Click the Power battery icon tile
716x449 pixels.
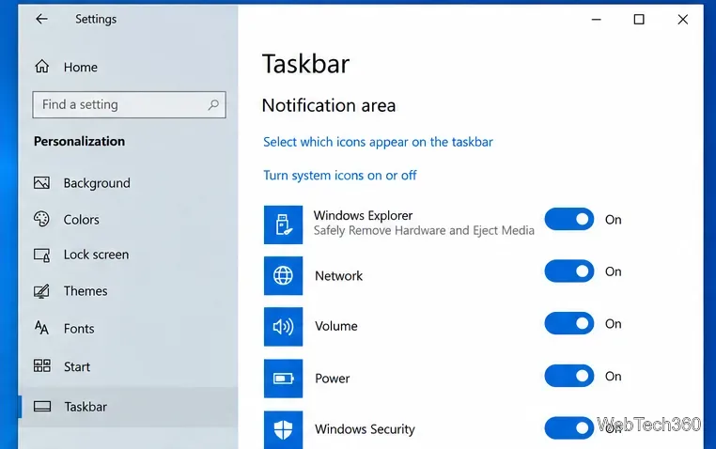pyautogui.click(x=283, y=379)
